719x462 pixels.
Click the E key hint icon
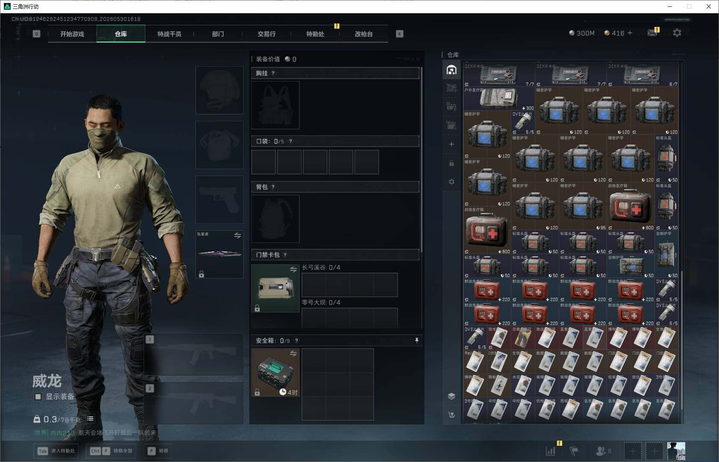400,34
